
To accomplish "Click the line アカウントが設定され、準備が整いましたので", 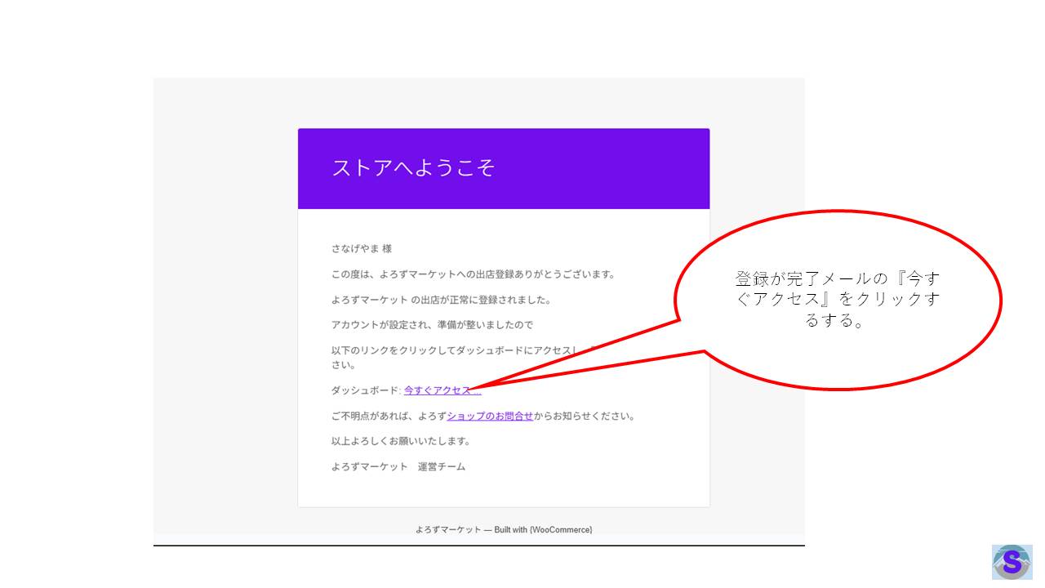I will [432, 325].
